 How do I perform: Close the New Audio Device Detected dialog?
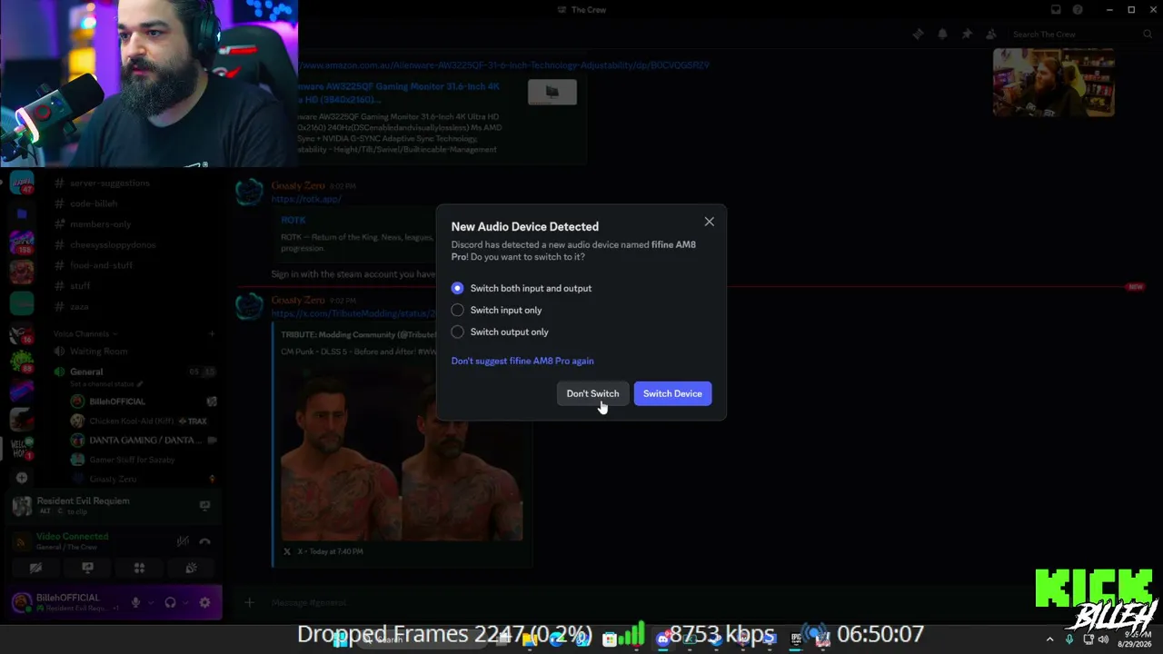pyautogui.click(x=710, y=222)
